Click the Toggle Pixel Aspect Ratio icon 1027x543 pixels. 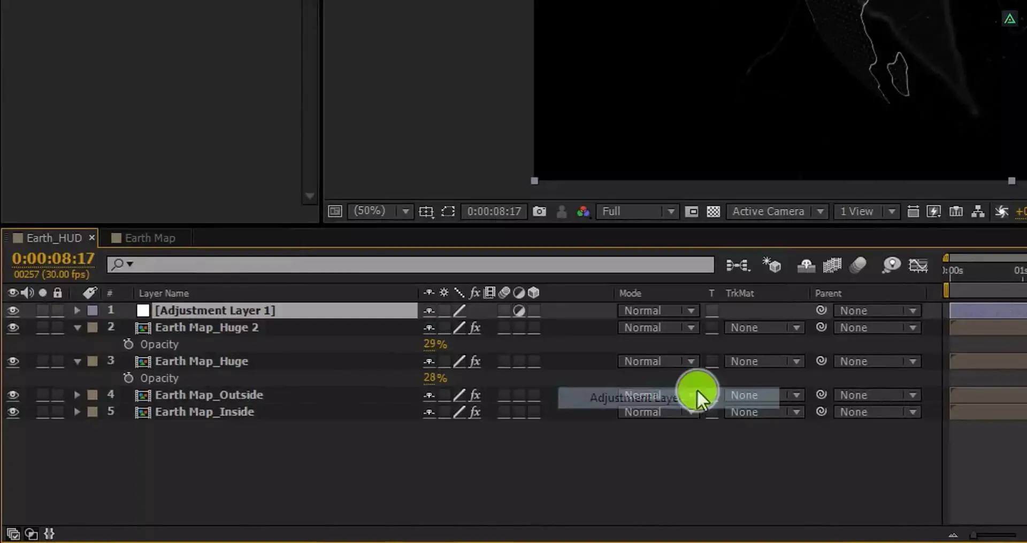(913, 212)
